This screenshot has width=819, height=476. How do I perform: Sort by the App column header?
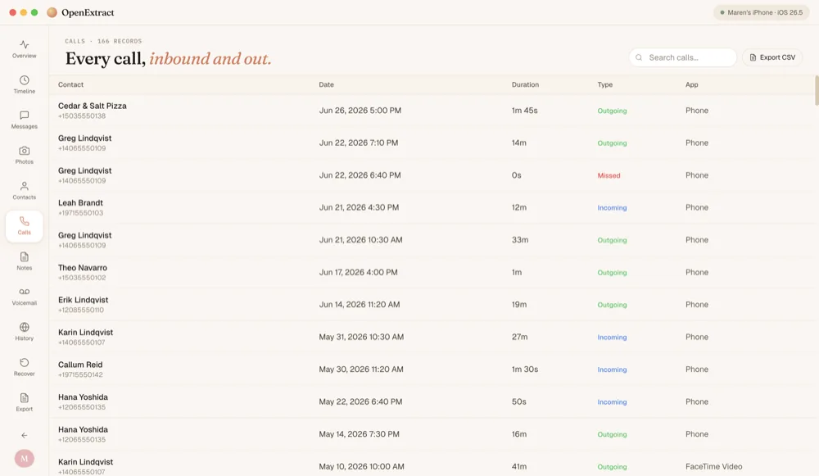(x=691, y=84)
